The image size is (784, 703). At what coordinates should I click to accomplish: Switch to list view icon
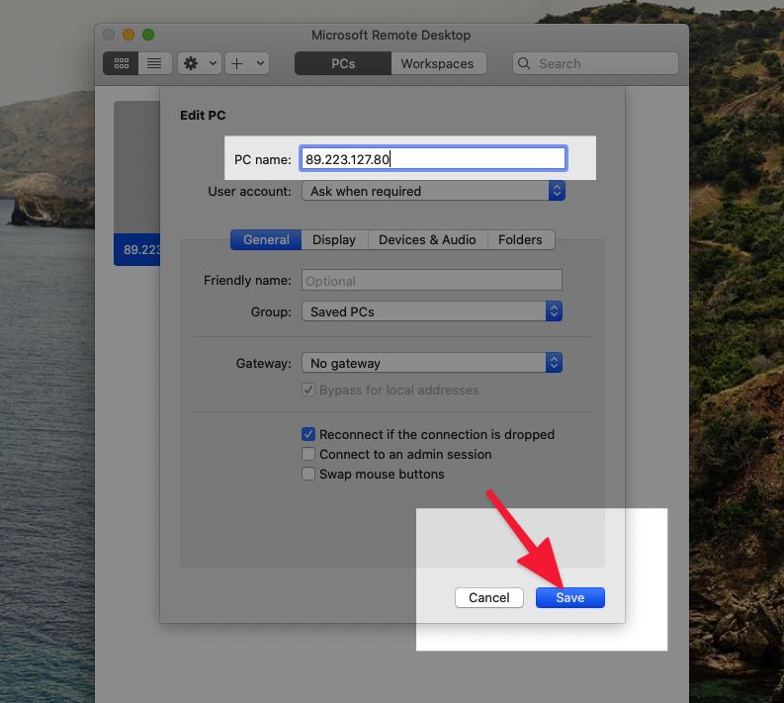154,63
